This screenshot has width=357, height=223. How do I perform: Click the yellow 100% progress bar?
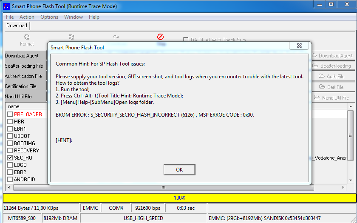tap(180, 198)
